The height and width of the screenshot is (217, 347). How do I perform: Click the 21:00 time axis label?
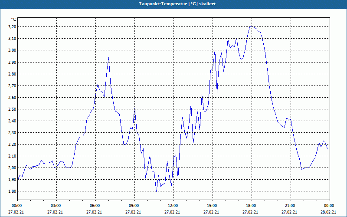tap(291, 206)
